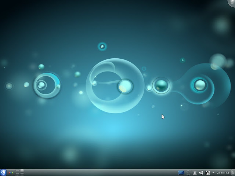The width and height of the screenshot is (235, 176).
Task: Click the 08:48 PM digital clock
Action: (223, 173)
